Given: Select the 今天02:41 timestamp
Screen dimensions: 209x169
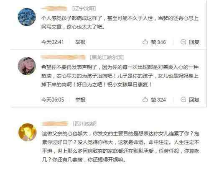Looking at the screenshot, I should 53,42.
